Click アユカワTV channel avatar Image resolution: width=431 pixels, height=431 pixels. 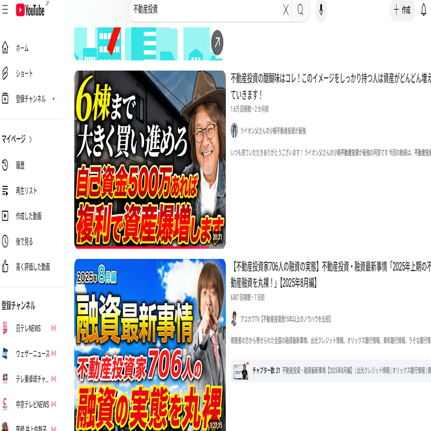point(234,319)
